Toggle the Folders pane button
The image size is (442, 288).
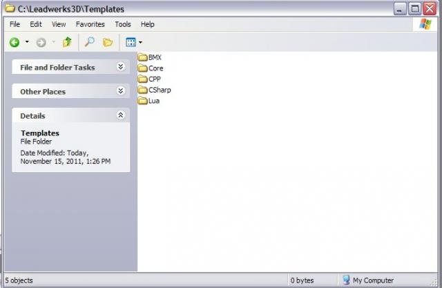pyautogui.click(x=108, y=42)
